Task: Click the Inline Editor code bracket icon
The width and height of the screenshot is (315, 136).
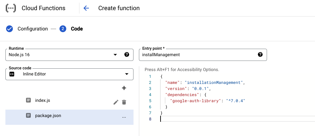Action: click(x=12, y=74)
